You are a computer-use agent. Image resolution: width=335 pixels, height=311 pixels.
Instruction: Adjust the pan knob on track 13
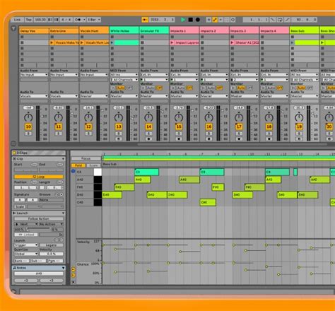[119, 117]
